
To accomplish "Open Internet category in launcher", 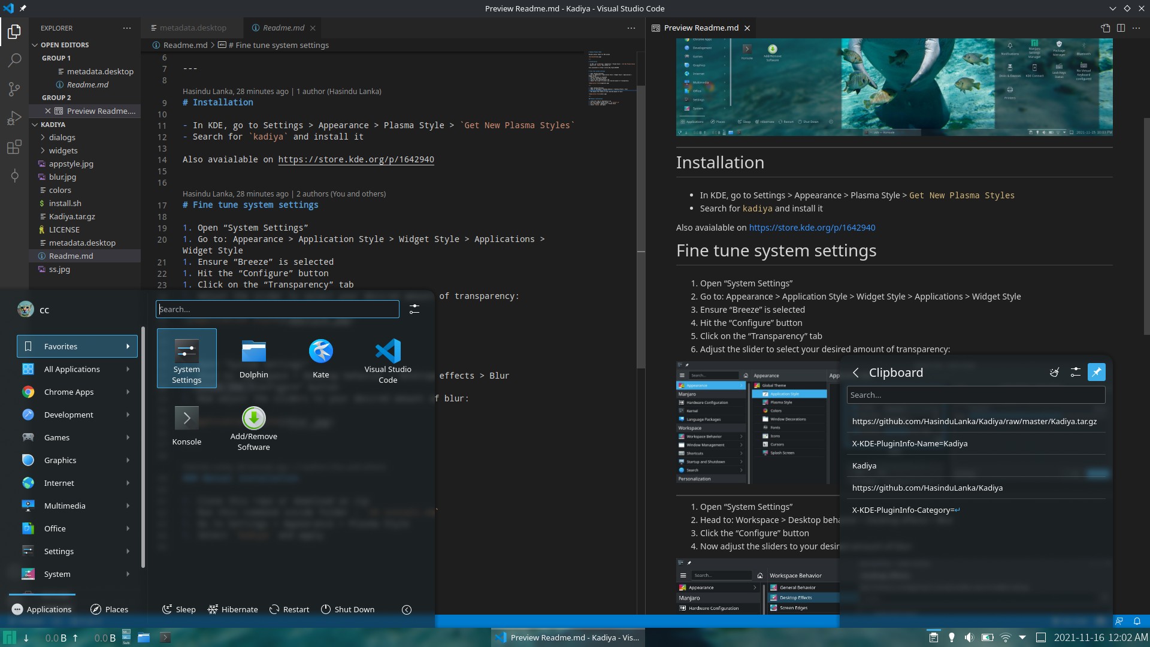I will point(77,483).
